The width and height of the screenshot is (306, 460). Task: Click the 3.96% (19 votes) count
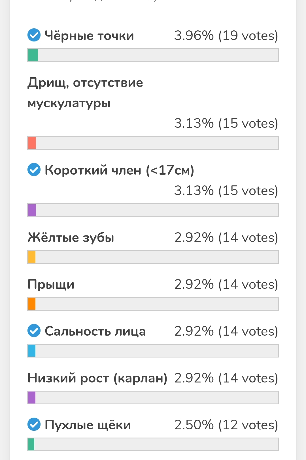(226, 36)
